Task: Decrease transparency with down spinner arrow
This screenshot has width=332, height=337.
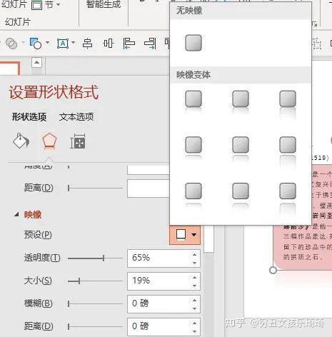Action: 195,263
